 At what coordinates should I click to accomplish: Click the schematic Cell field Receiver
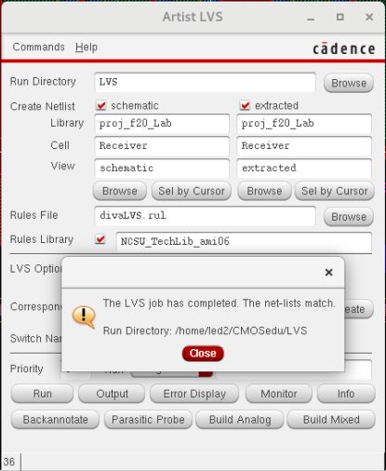[x=162, y=146]
